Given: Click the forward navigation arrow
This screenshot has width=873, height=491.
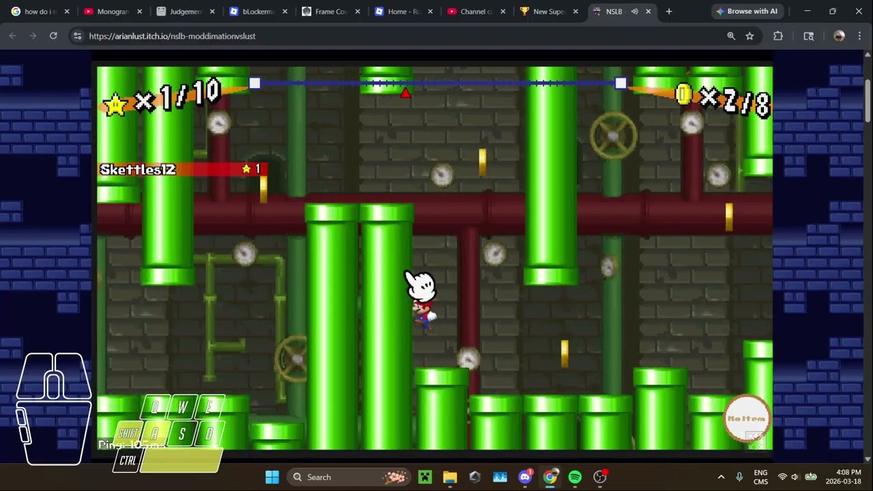Looking at the screenshot, I should click(33, 36).
